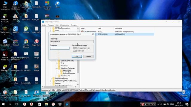Open the Image To PDF desktop shortcut
This screenshot has width=191, height=107.
coord(5,95)
